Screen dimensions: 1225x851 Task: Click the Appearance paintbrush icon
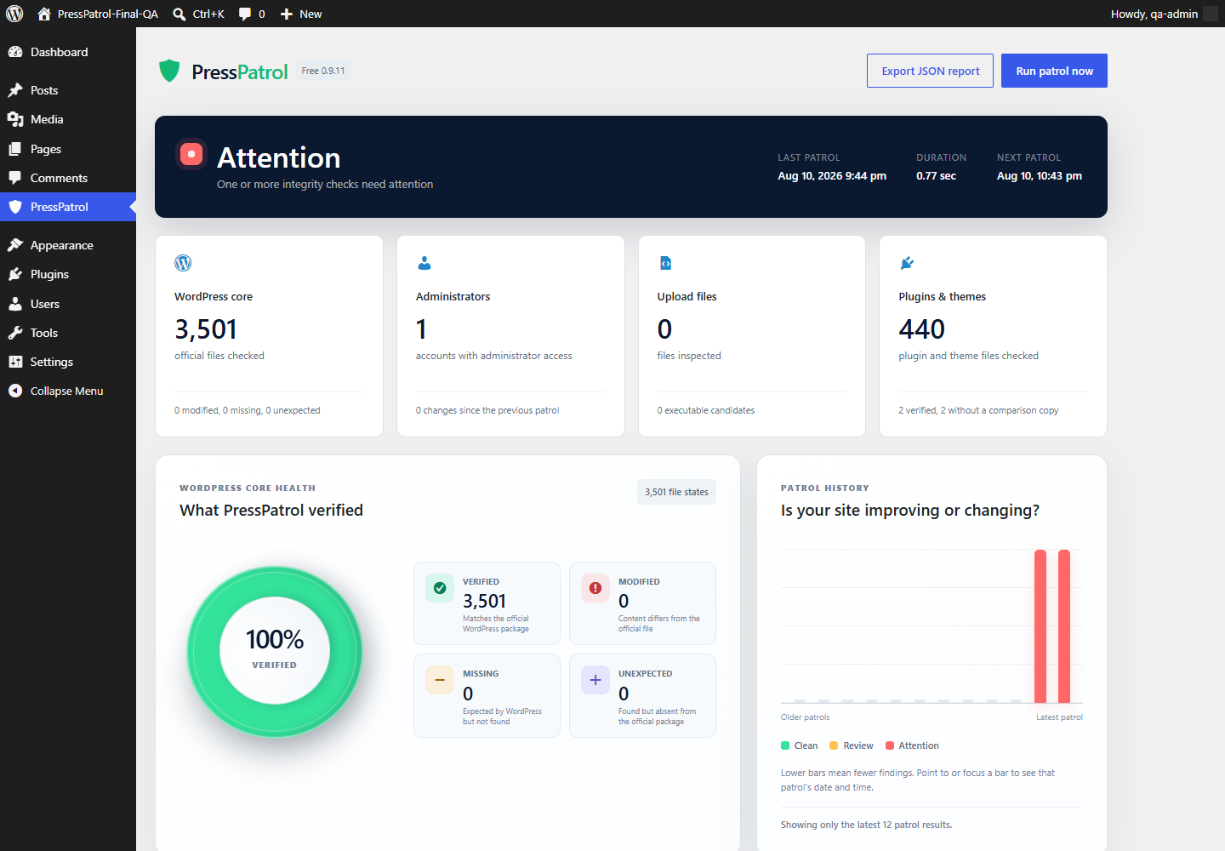click(x=15, y=245)
